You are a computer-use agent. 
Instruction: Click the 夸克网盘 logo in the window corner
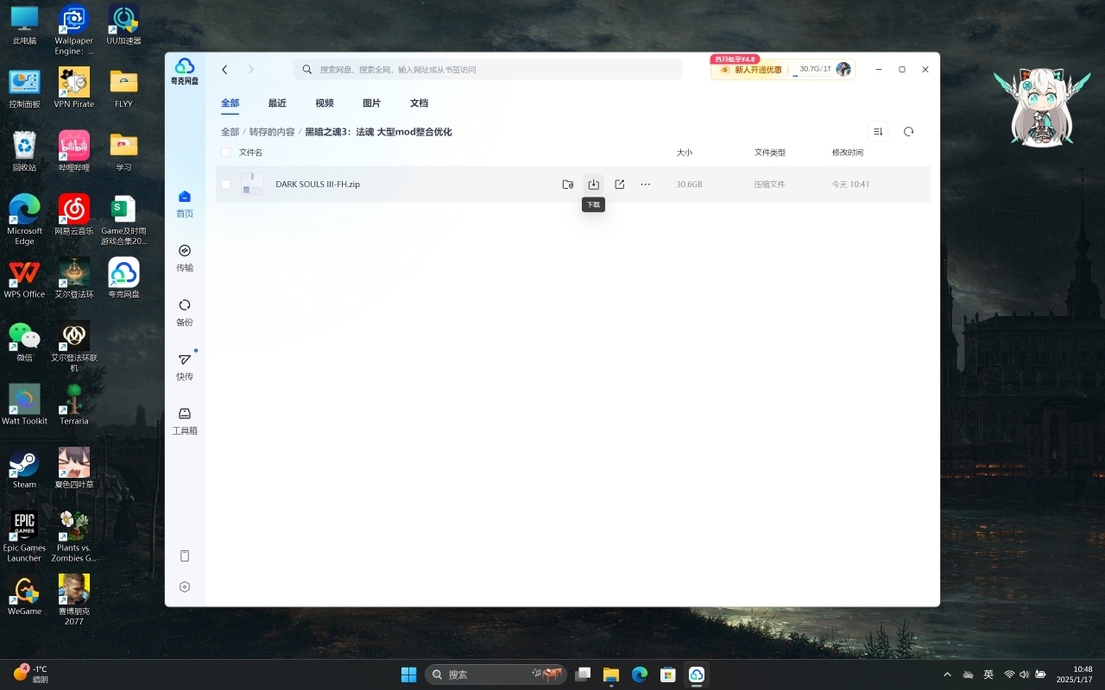tap(185, 71)
